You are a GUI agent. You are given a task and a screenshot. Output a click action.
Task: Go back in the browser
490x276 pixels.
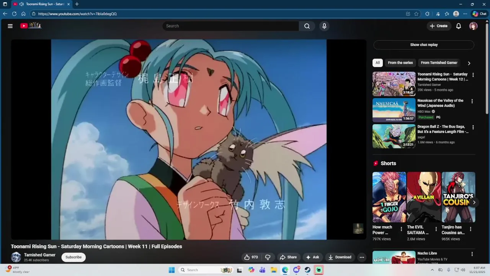click(x=5, y=14)
